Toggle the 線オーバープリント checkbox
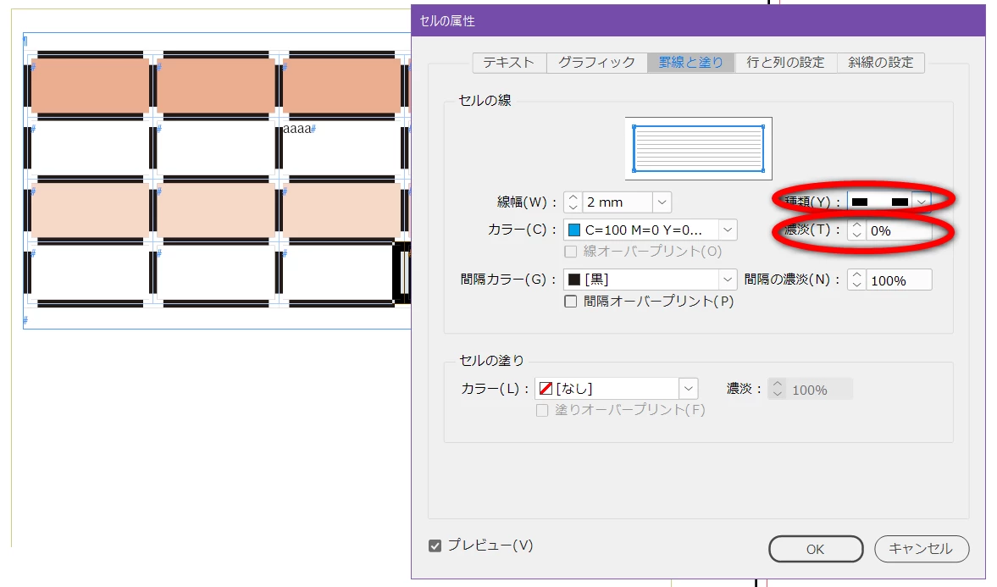997x587 pixels. (571, 252)
